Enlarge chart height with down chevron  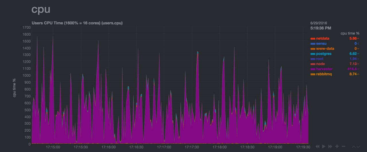click(358, 147)
